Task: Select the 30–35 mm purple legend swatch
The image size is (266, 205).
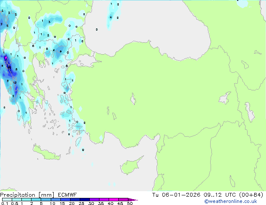Action: [x=94, y=200]
